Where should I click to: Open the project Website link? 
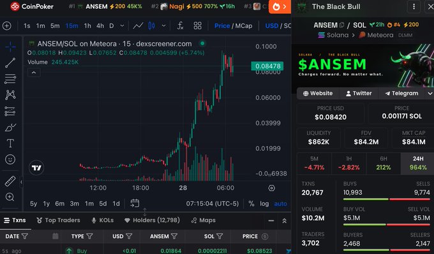click(x=318, y=94)
